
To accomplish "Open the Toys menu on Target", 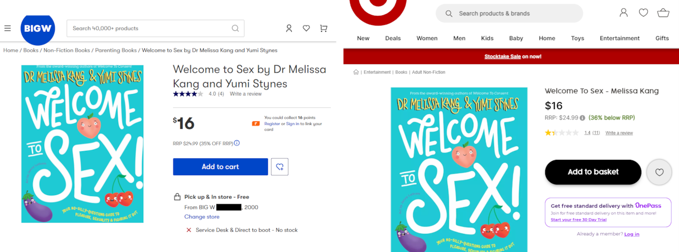I will (577, 38).
